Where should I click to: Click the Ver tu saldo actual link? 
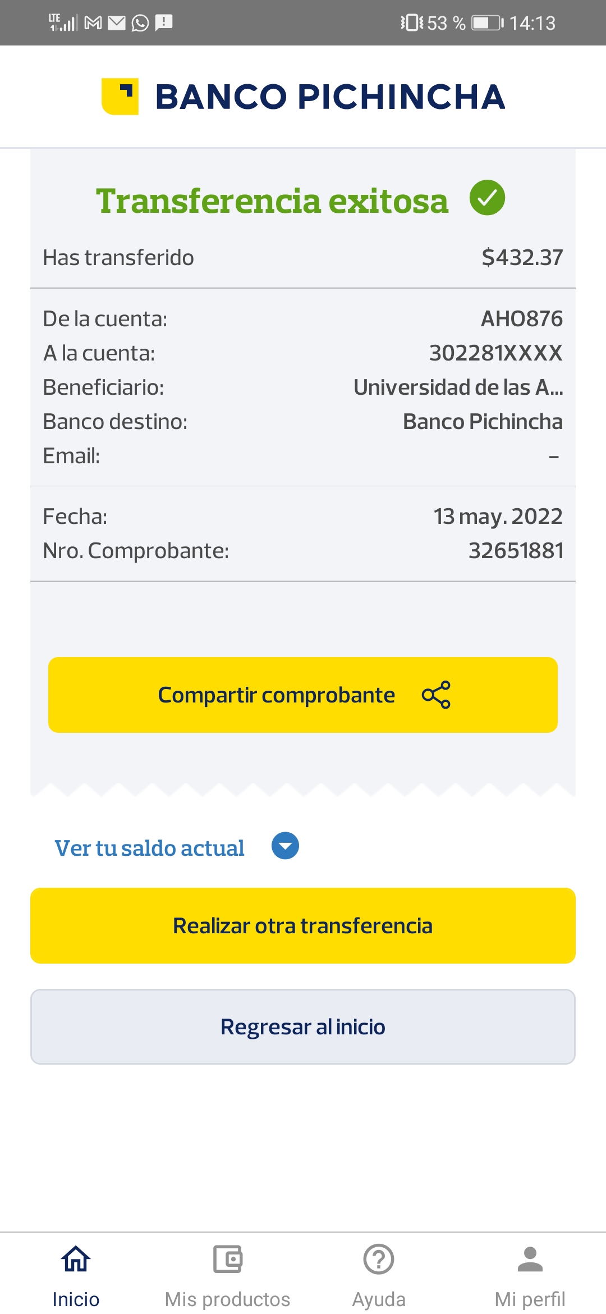149,848
